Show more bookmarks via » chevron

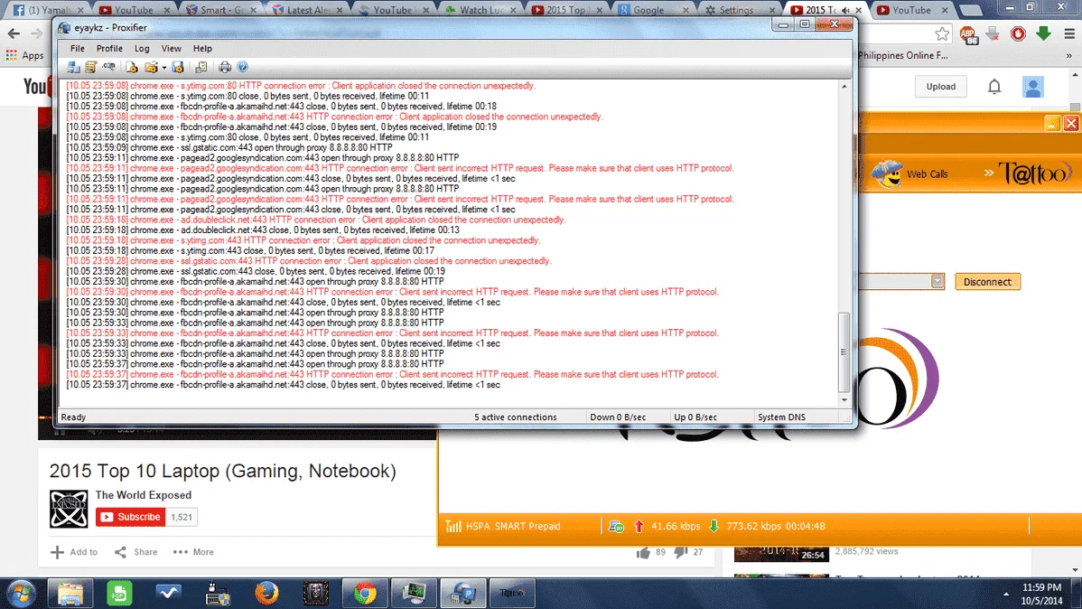[1068, 55]
